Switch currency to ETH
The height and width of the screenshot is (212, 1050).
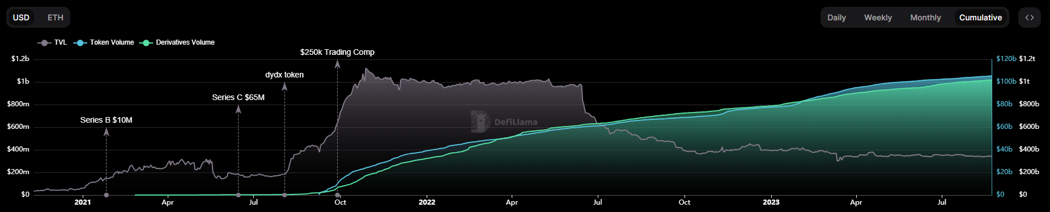(56, 18)
